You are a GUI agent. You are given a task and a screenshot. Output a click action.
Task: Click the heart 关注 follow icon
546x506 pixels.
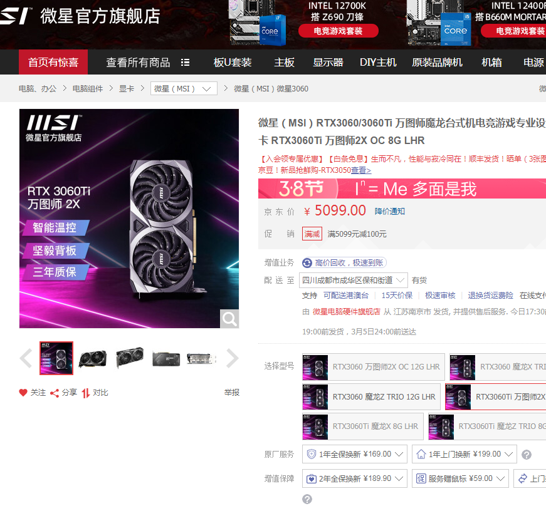coord(23,393)
